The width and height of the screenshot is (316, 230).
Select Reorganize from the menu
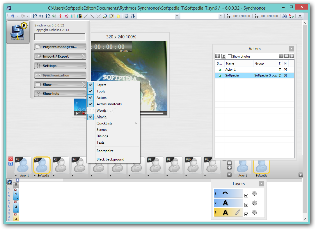(113, 151)
